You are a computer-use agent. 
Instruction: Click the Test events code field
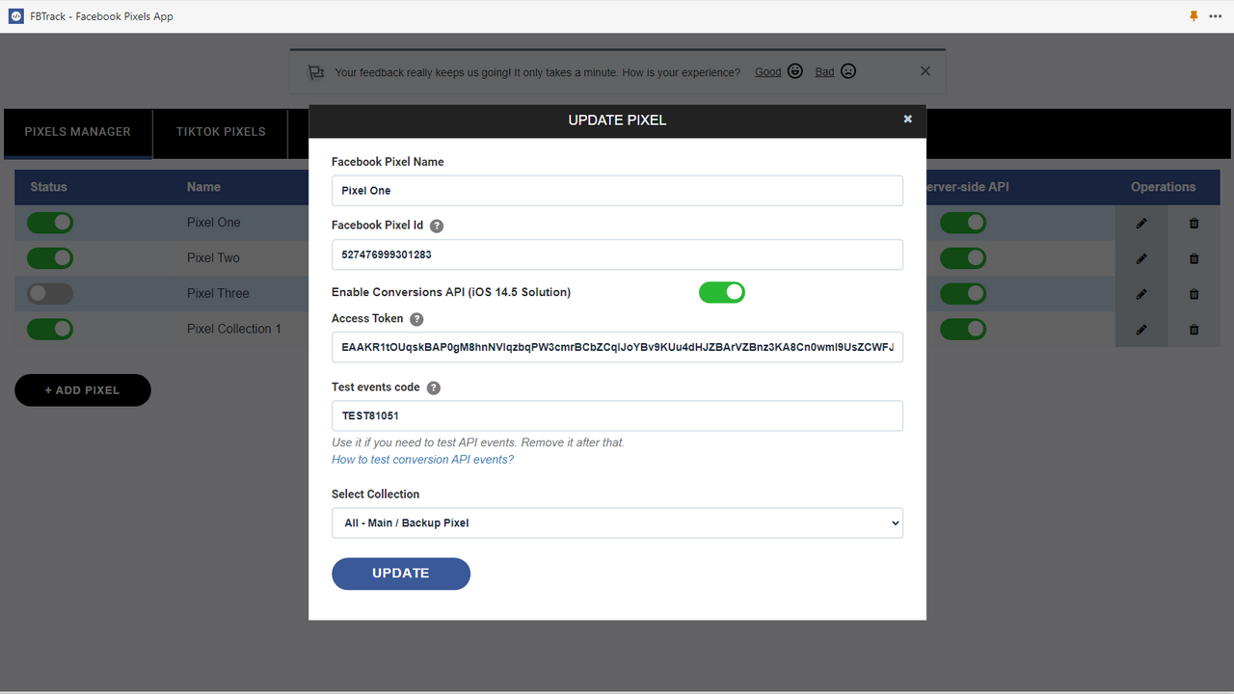(617, 416)
